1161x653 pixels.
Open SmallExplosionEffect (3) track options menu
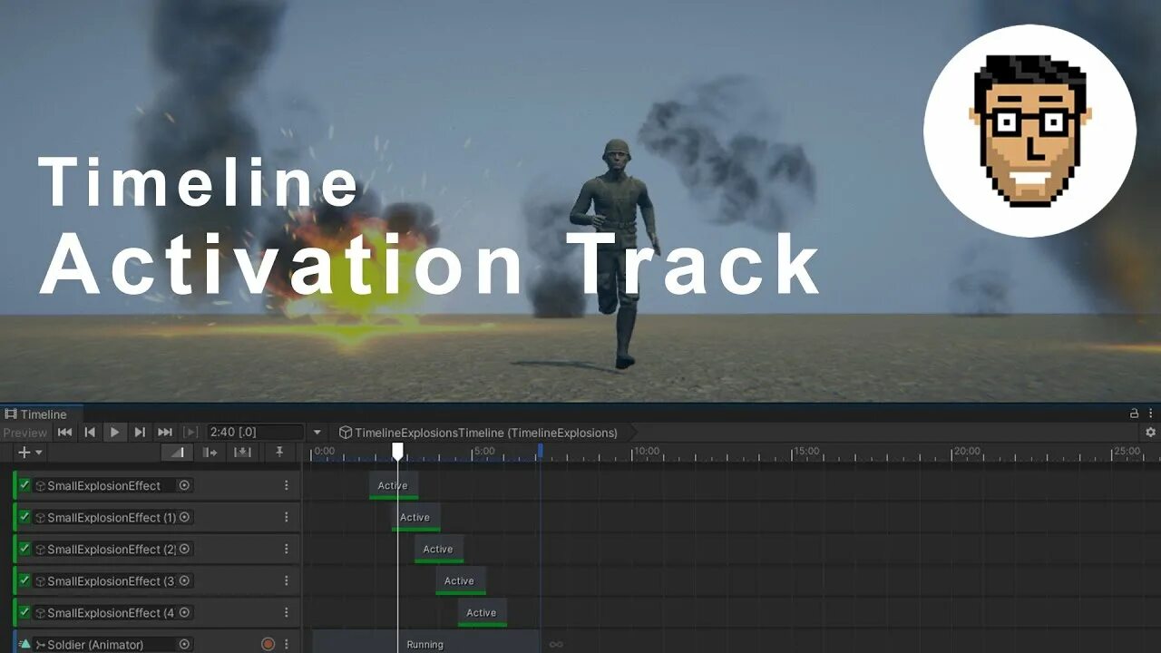click(x=287, y=580)
